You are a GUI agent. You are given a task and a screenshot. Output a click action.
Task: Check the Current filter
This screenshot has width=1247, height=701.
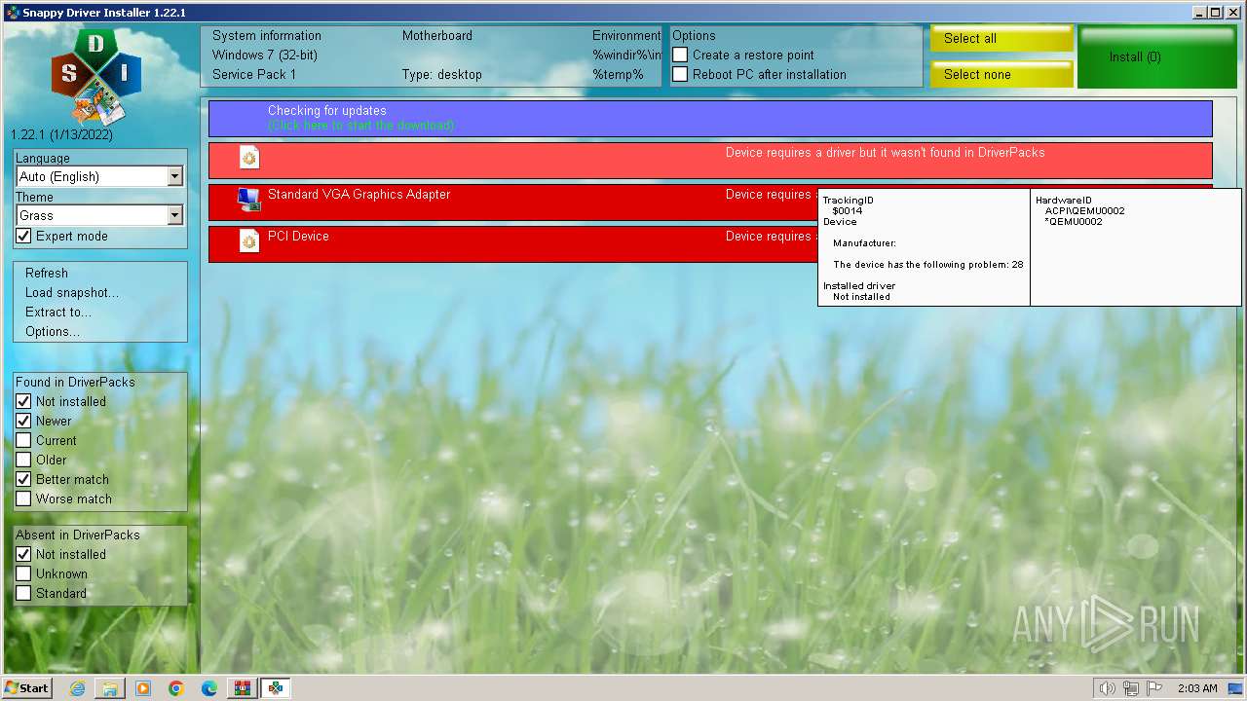24,441
